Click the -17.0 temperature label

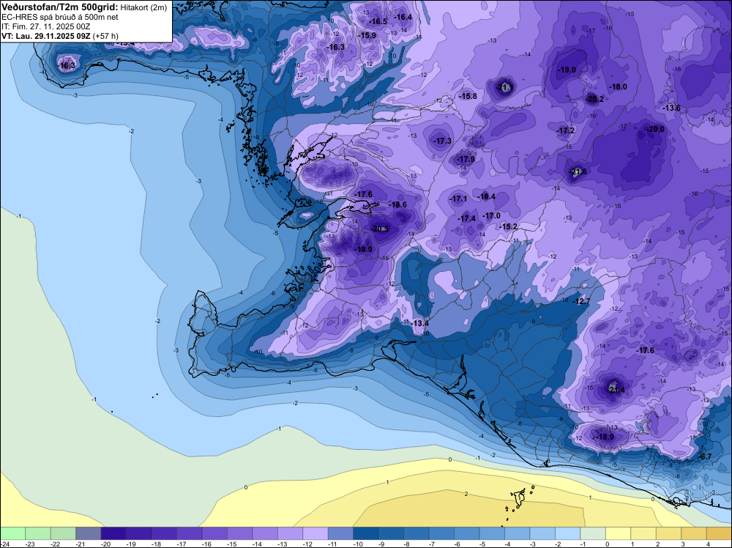[x=492, y=216]
